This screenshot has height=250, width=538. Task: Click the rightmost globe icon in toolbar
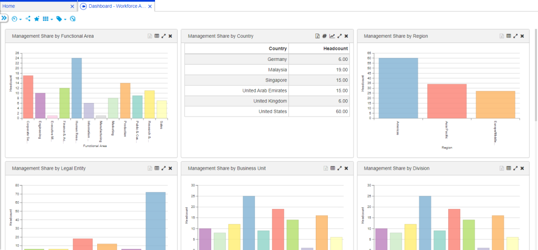pos(73,19)
